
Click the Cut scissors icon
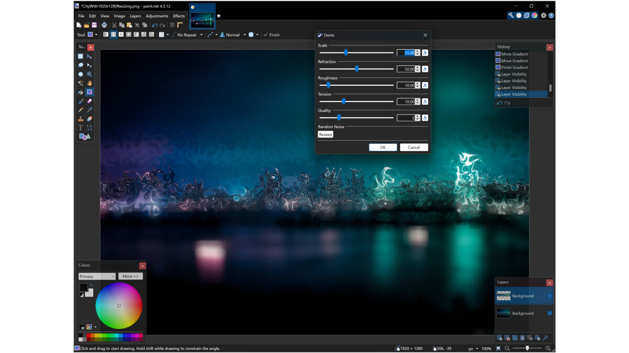114,25
